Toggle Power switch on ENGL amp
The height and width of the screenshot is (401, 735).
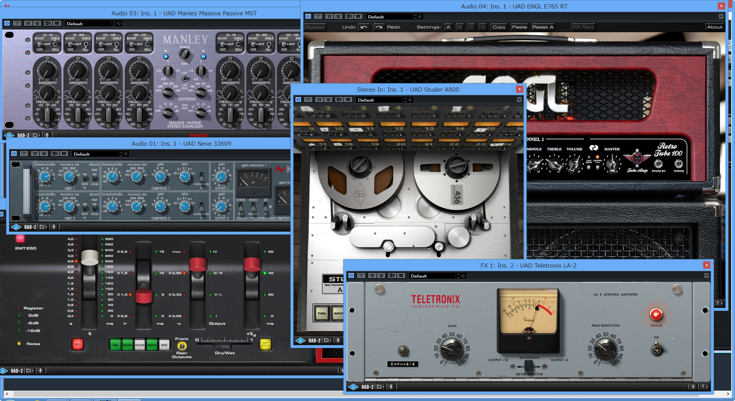(679, 164)
